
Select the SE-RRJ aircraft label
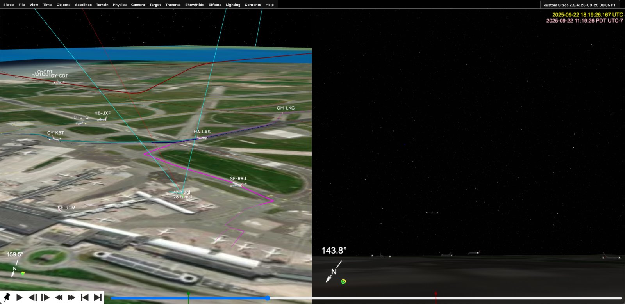click(x=238, y=179)
